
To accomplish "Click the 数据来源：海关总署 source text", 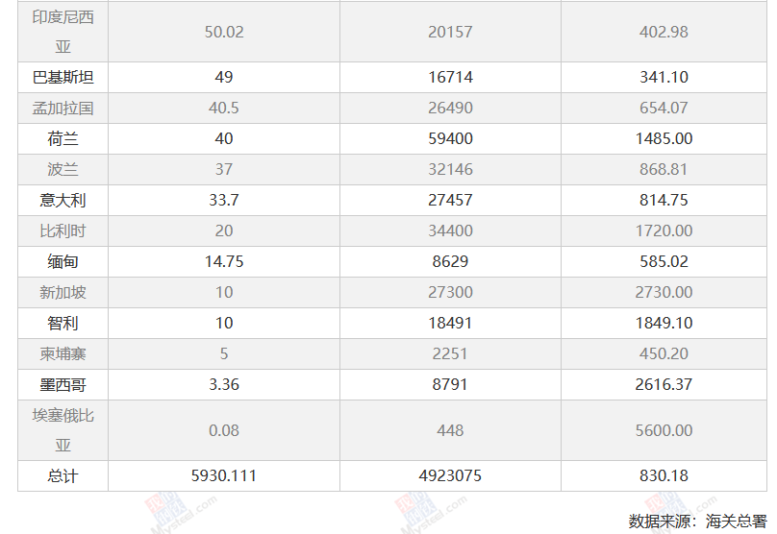I will [x=697, y=521].
